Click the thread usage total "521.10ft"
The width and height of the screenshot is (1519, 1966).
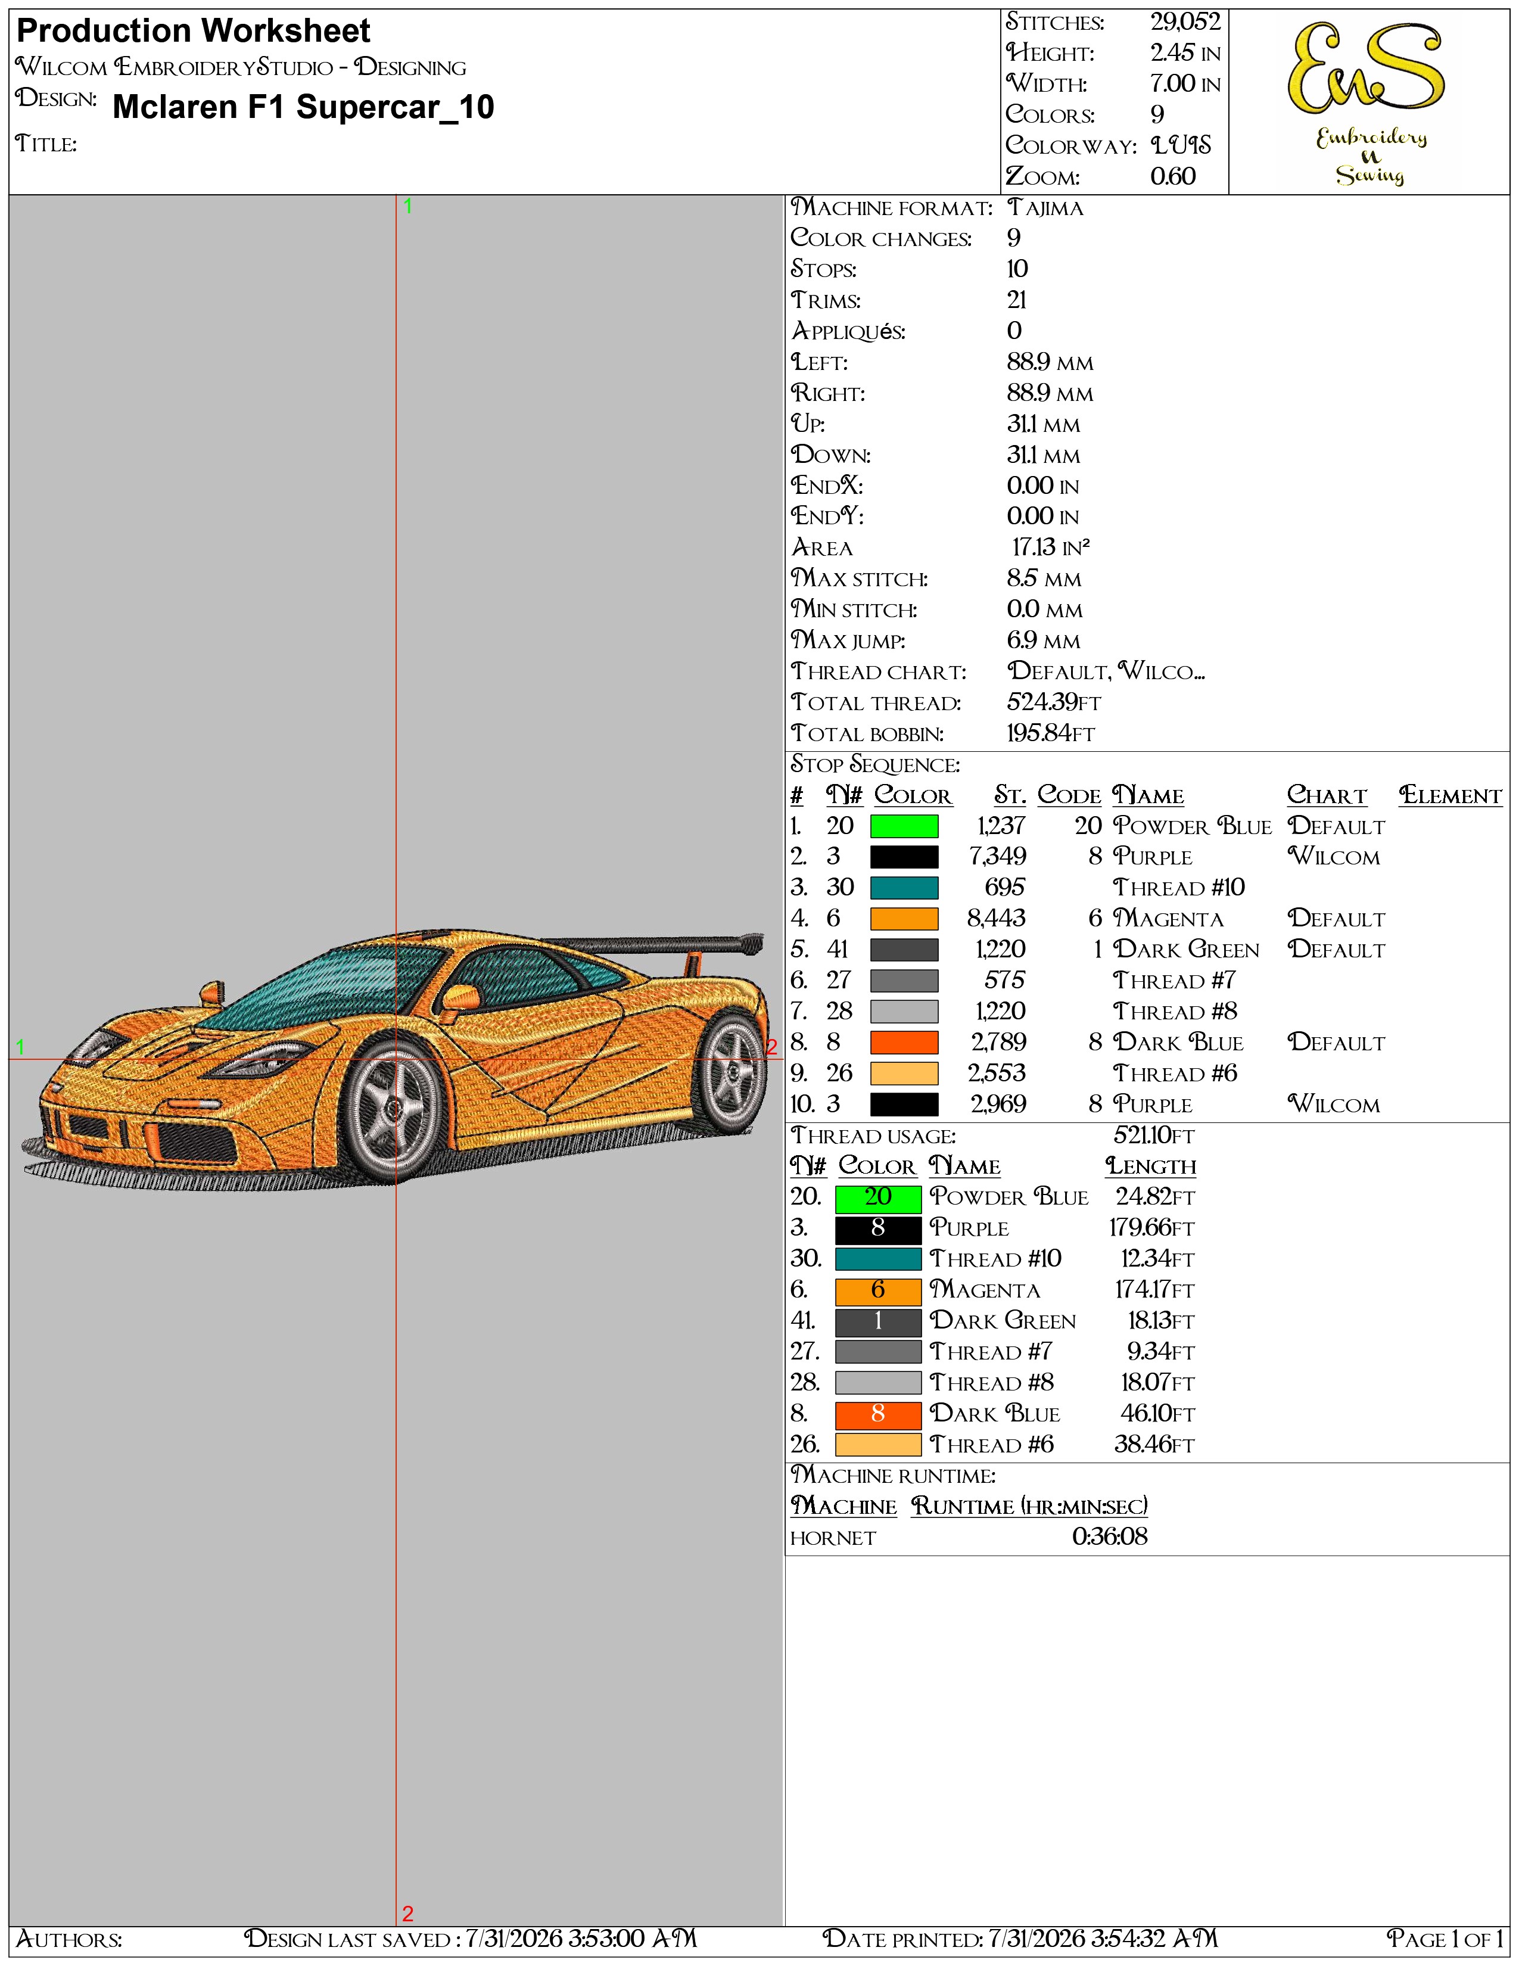[1154, 1135]
